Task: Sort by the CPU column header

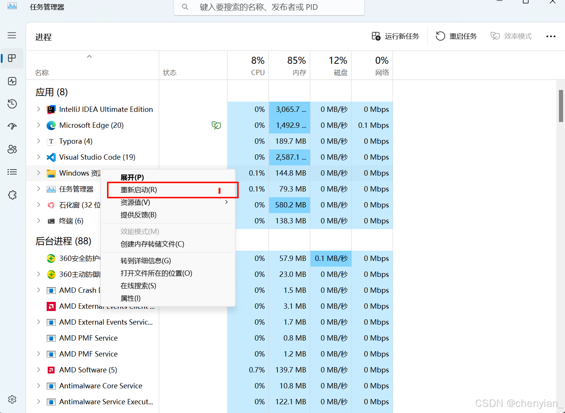Action: tap(248, 66)
